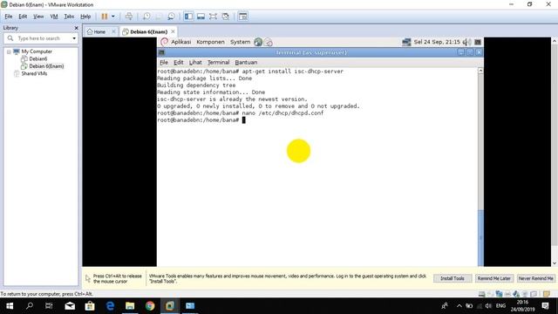Open the Tabs menu
This screenshot has height=314, width=558.
pos(69,17)
